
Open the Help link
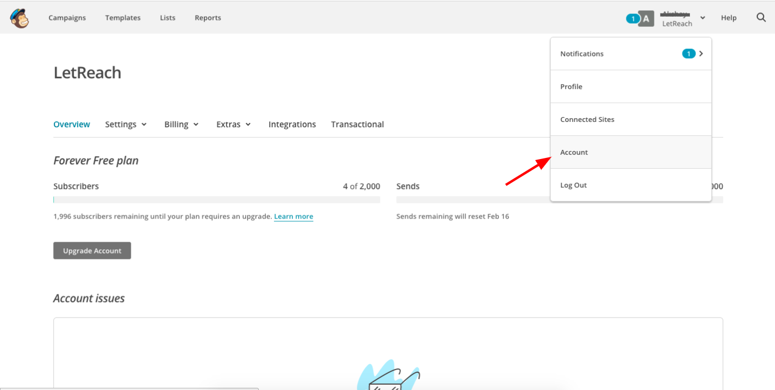[x=729, y=18]
